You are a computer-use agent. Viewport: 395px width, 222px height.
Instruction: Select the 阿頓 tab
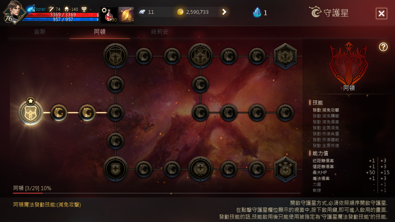[x=100, y=32]
